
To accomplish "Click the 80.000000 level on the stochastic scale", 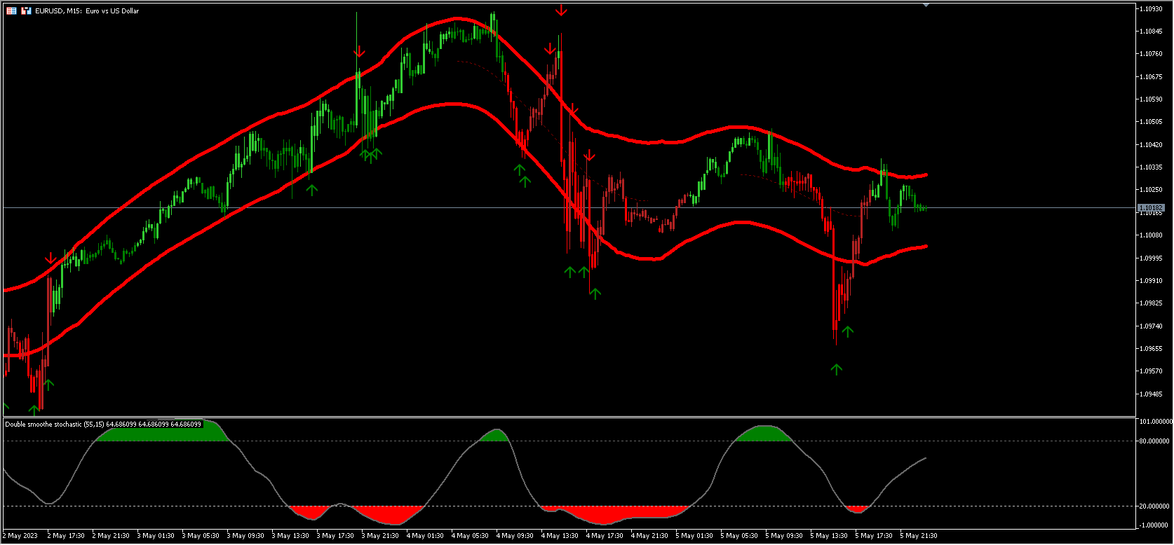I will pyautogui.click(x=1154, y=441).
